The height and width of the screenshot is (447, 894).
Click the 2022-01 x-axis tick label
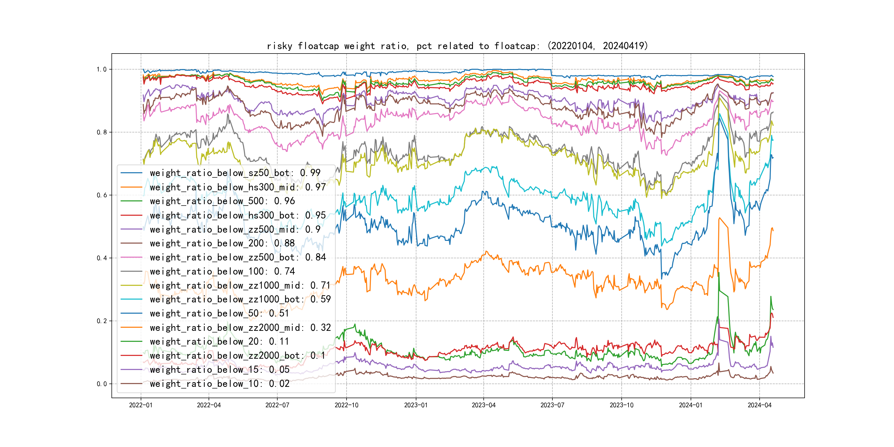click(140, 405)
